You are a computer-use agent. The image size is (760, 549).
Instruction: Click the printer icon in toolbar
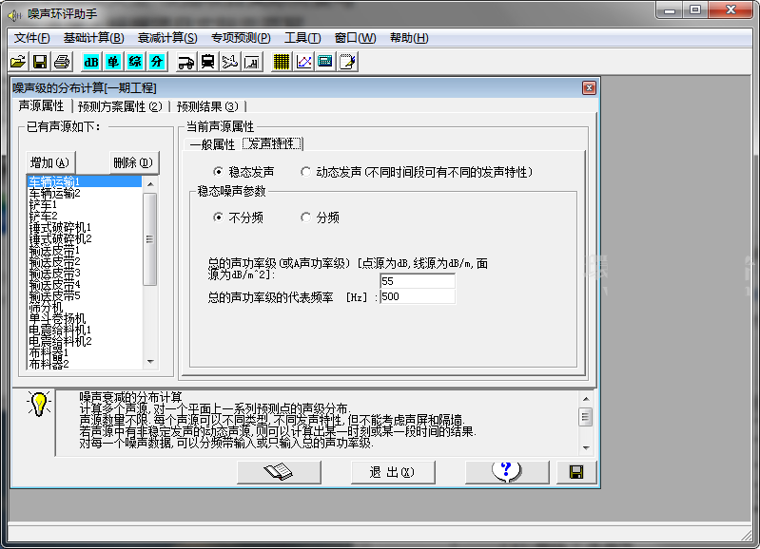(62, 62)
